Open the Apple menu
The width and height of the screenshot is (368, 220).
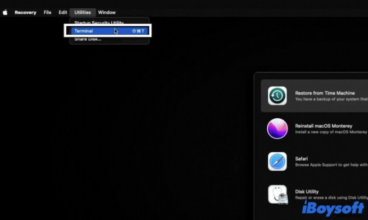[x=5, y=12]
